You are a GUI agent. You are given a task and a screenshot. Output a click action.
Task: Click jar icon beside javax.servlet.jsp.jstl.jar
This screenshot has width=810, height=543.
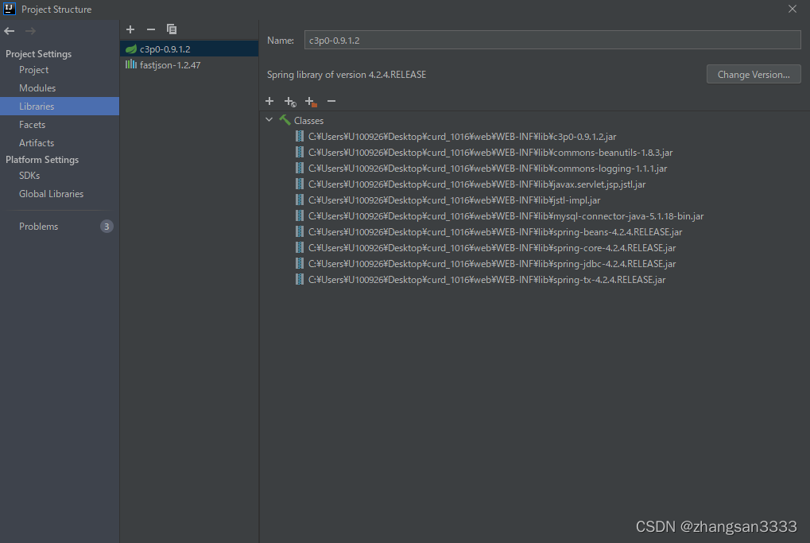click(299, 184)
